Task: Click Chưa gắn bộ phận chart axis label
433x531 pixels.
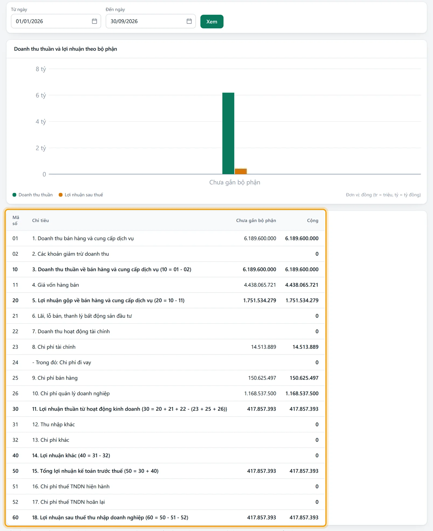Action: click(235, 182)
